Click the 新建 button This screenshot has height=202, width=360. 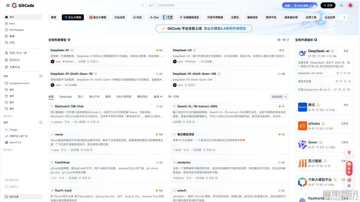328,5
